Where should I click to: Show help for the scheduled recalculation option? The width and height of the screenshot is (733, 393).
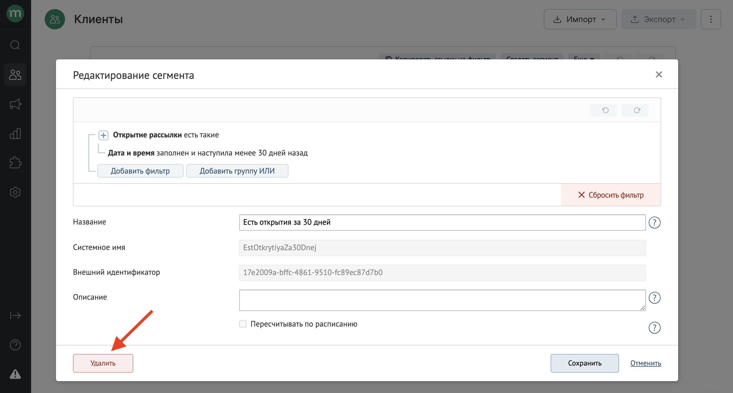pyautogui.click(x=654, y=328)
